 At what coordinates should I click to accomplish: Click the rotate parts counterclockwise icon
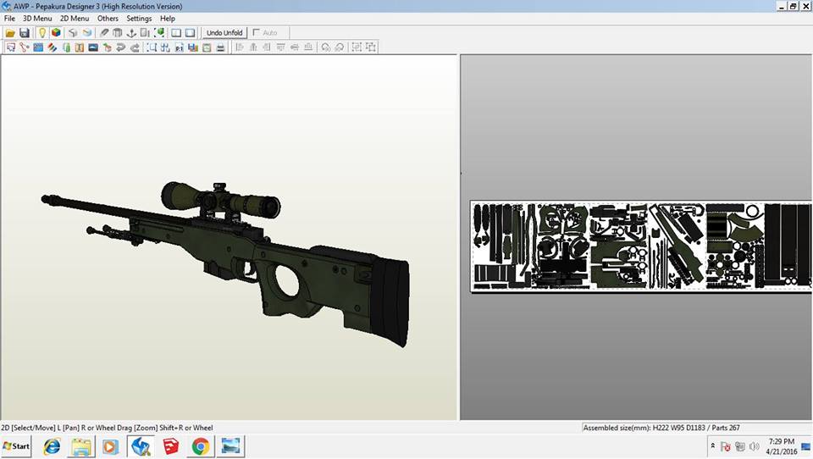point(325,47)
